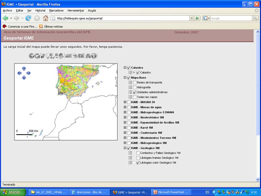Click Firefox back navigation arrow
The height and width of the screenshot is (196, 261).
point(5,18)
